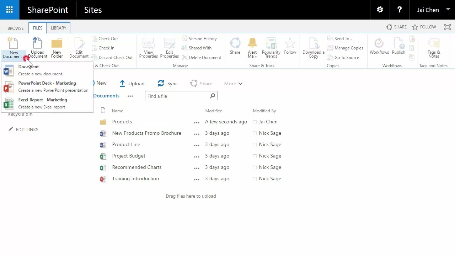Choose Document from the new menu
The width and height of the screenshot is (455, 256).
(x=47, y=70)
